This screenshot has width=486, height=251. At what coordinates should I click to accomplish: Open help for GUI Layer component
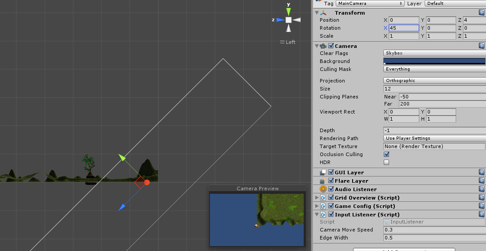(x=482, y=172)
